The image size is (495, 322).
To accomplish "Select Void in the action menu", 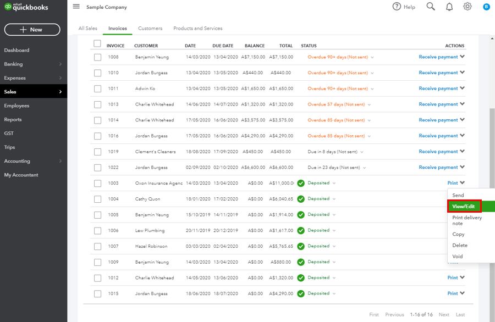I will coord(458,257).
